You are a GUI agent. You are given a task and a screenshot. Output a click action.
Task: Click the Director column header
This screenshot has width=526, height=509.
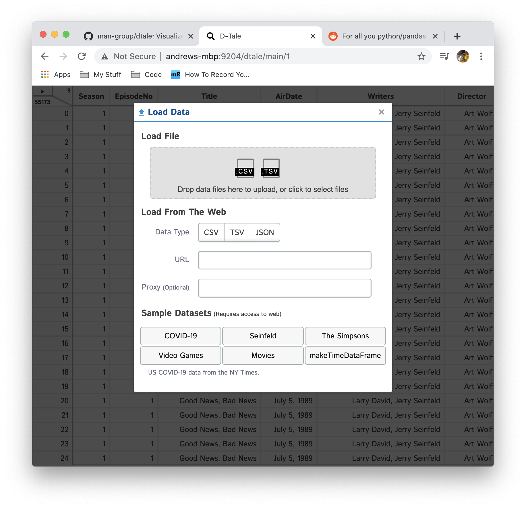tap(471, 96)
